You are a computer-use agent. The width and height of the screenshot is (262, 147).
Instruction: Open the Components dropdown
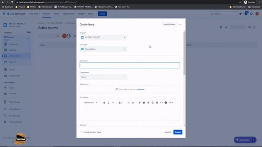pyautogui.click(x=104, y=77)
